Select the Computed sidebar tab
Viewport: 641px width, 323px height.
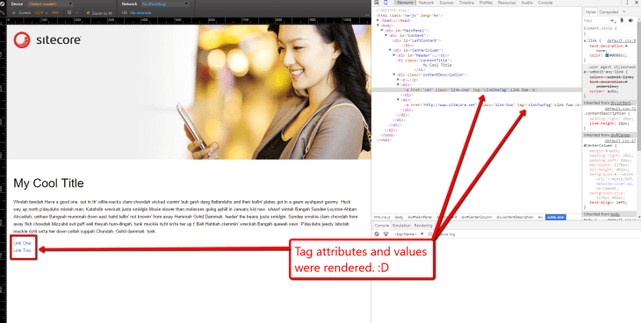point(609,12)
